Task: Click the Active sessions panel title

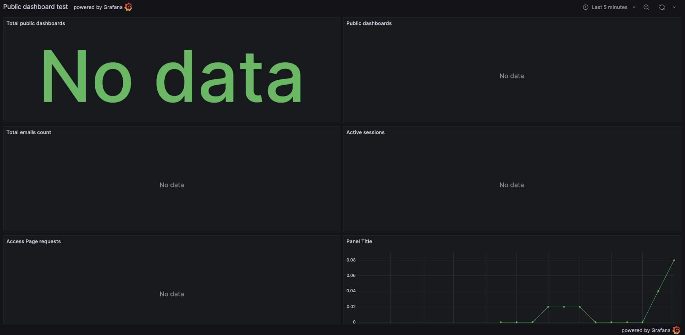Action: [365, 132]
